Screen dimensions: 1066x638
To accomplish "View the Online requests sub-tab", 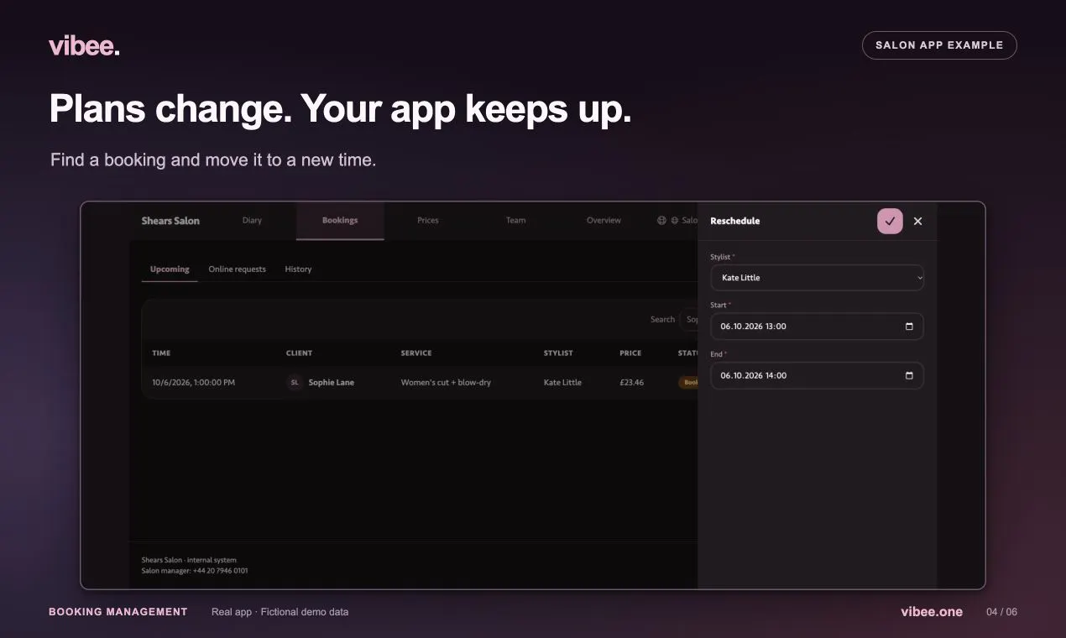I will click(x=237, y=269).
